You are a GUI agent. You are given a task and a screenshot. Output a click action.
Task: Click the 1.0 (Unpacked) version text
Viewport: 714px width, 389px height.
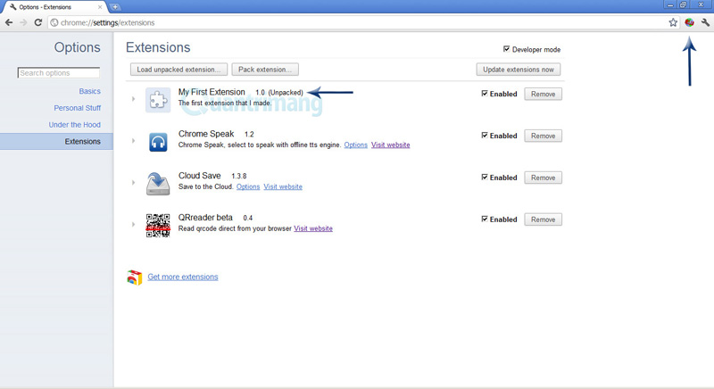pyautogui.click(x=279, y=93)
